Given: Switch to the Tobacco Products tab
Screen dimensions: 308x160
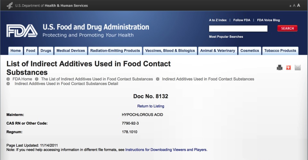Looking at the screenshot, I should point(280,51).
